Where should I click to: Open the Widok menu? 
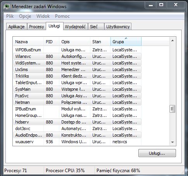pos(43,16)
